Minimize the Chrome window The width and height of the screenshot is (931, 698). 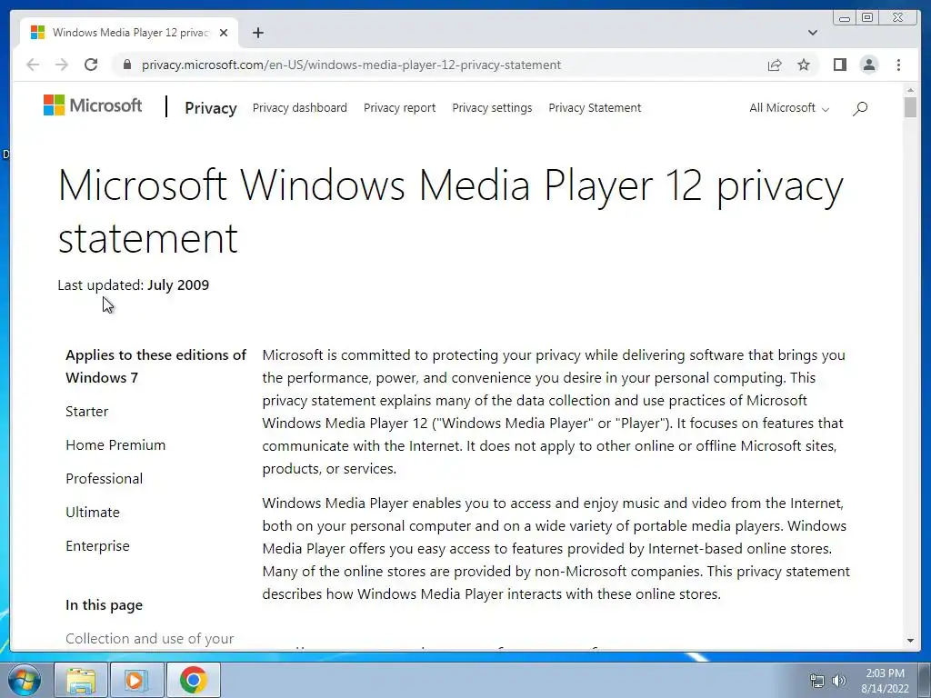click(x=844, y=18)
